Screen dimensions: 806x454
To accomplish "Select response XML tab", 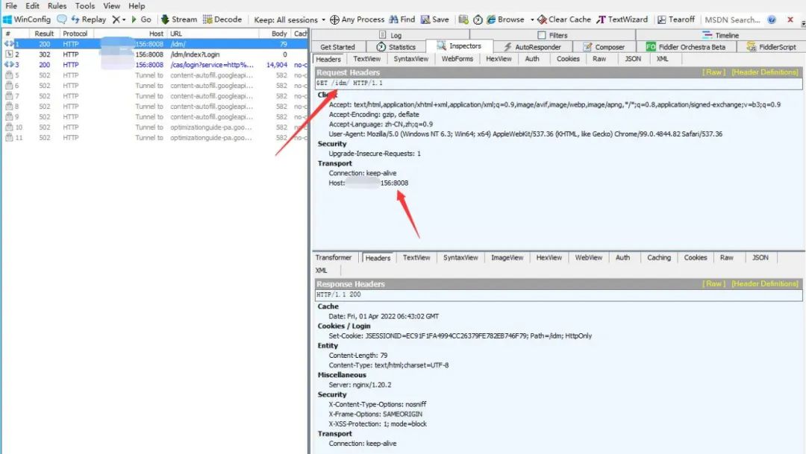I will pyautogui.click(x=321, y=271).
